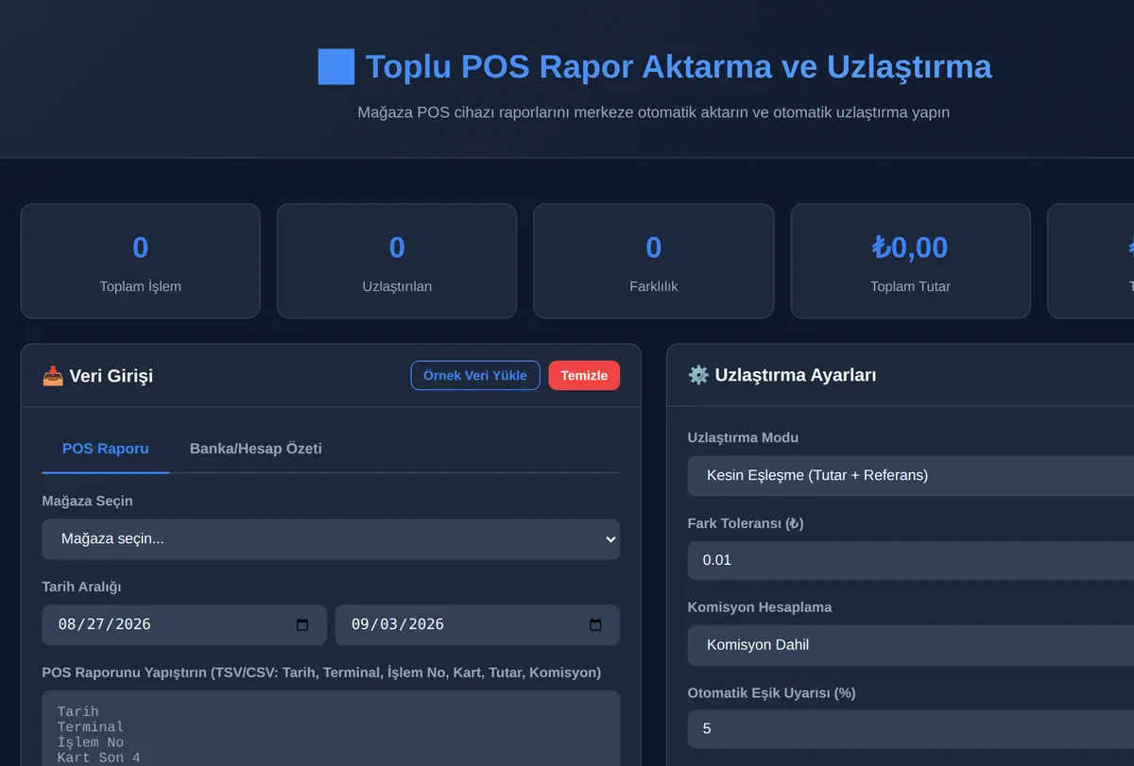Image resolution: width=1134 pixels, height=766 pixels.
Task: Click the start date field 08/27/2026
Action: tap(184, 625)
